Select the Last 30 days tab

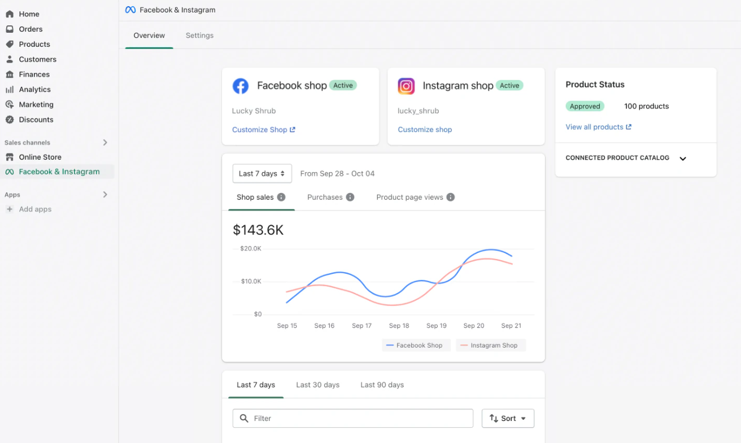point(317,385)
